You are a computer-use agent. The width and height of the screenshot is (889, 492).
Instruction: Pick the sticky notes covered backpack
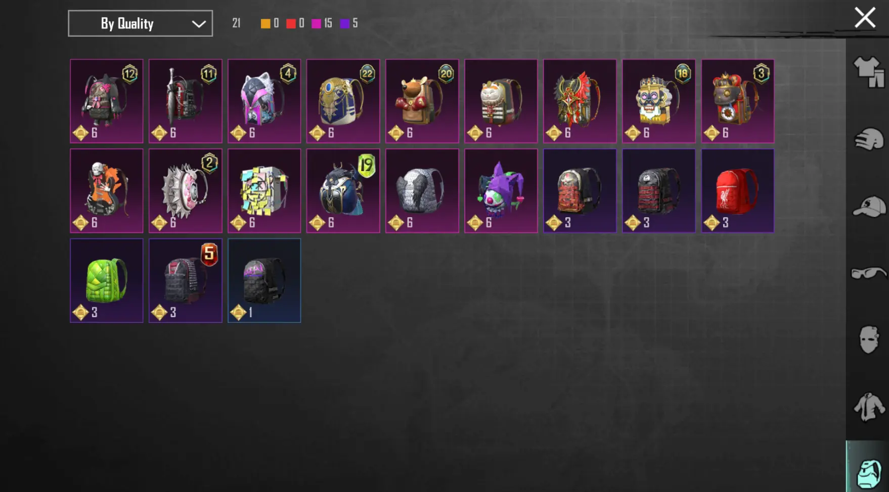264,191
